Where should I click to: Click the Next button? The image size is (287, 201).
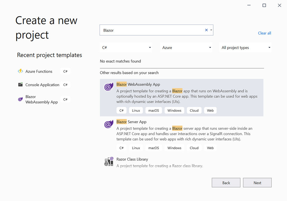click(x=257, y=183)
